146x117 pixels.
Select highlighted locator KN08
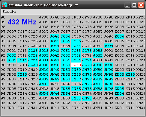tap(119, 74)
